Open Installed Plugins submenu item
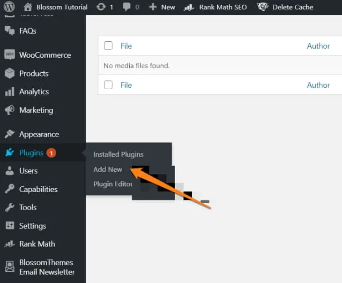 click(x=118, y=154)
